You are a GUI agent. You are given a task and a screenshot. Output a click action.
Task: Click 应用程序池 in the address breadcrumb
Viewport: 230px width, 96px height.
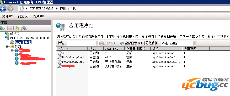point(68,8)
